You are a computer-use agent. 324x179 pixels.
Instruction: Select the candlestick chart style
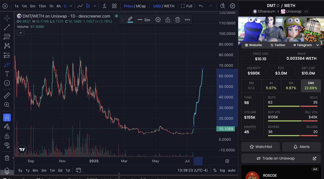pyautogui.click(x=88, y=6)
